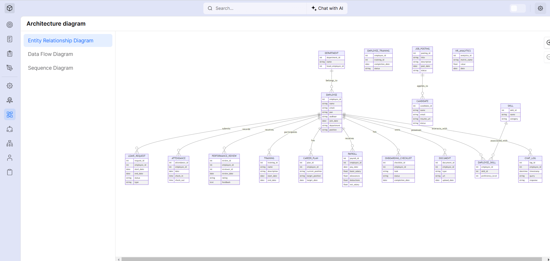550x261 pixels.
Task: Click the ONBOARDING_CHECKLIST entity header
Action: tap(398, 158)
